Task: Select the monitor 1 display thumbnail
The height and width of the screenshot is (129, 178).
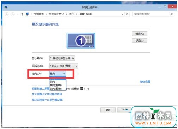Action: 81,41
